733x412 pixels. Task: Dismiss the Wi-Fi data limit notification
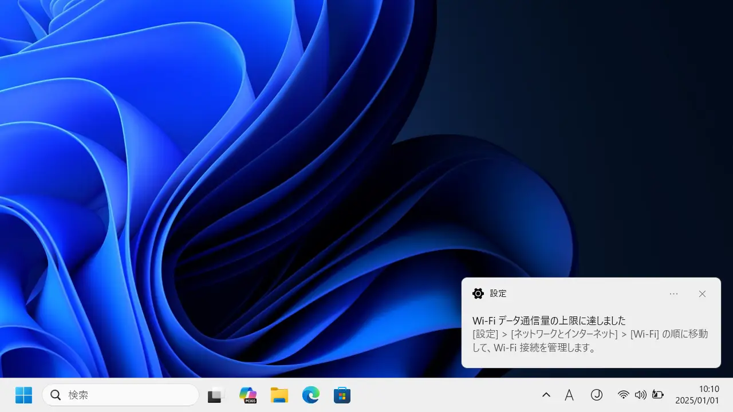coord(702,294)
